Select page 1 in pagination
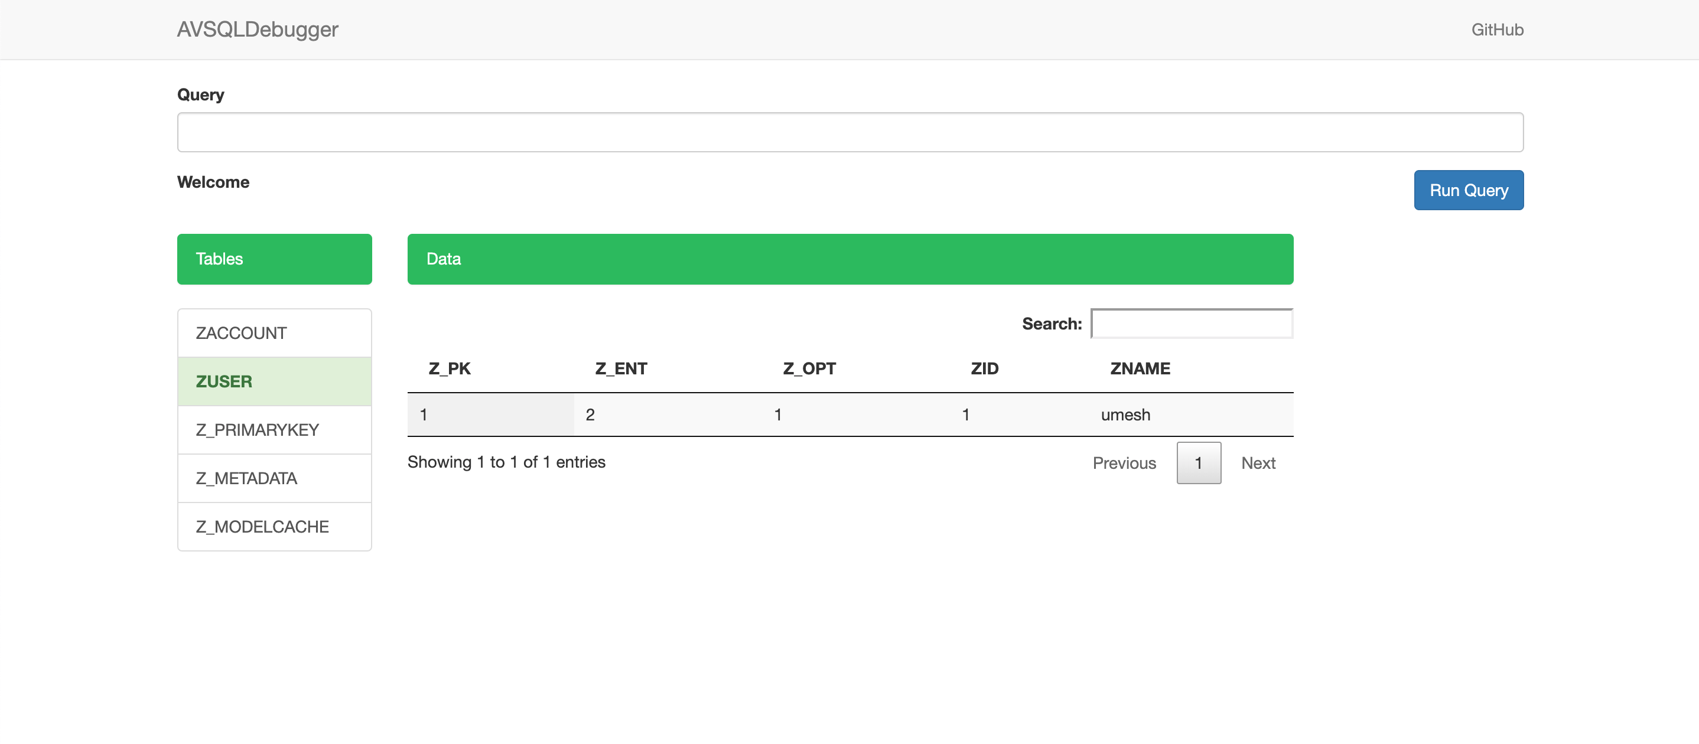Viewport: 1699px width, 744px height. point(1199,464)
